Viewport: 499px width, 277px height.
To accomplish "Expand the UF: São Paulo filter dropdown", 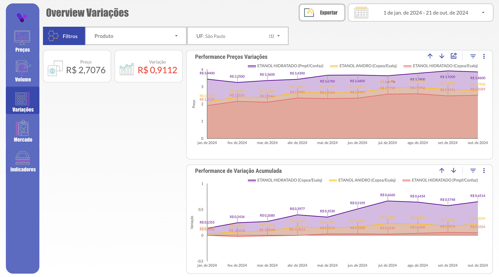I will tap(237, 36).
